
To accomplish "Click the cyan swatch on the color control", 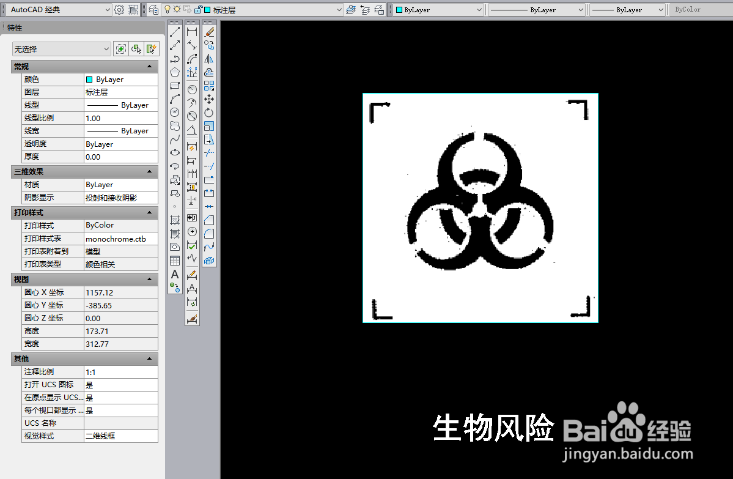I will click(399, 10).
